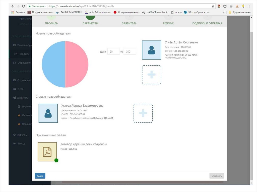The image size is (257, 192).
Task: Reload the page in the browser
Action: pyautogui.click(x=23, y=6)
